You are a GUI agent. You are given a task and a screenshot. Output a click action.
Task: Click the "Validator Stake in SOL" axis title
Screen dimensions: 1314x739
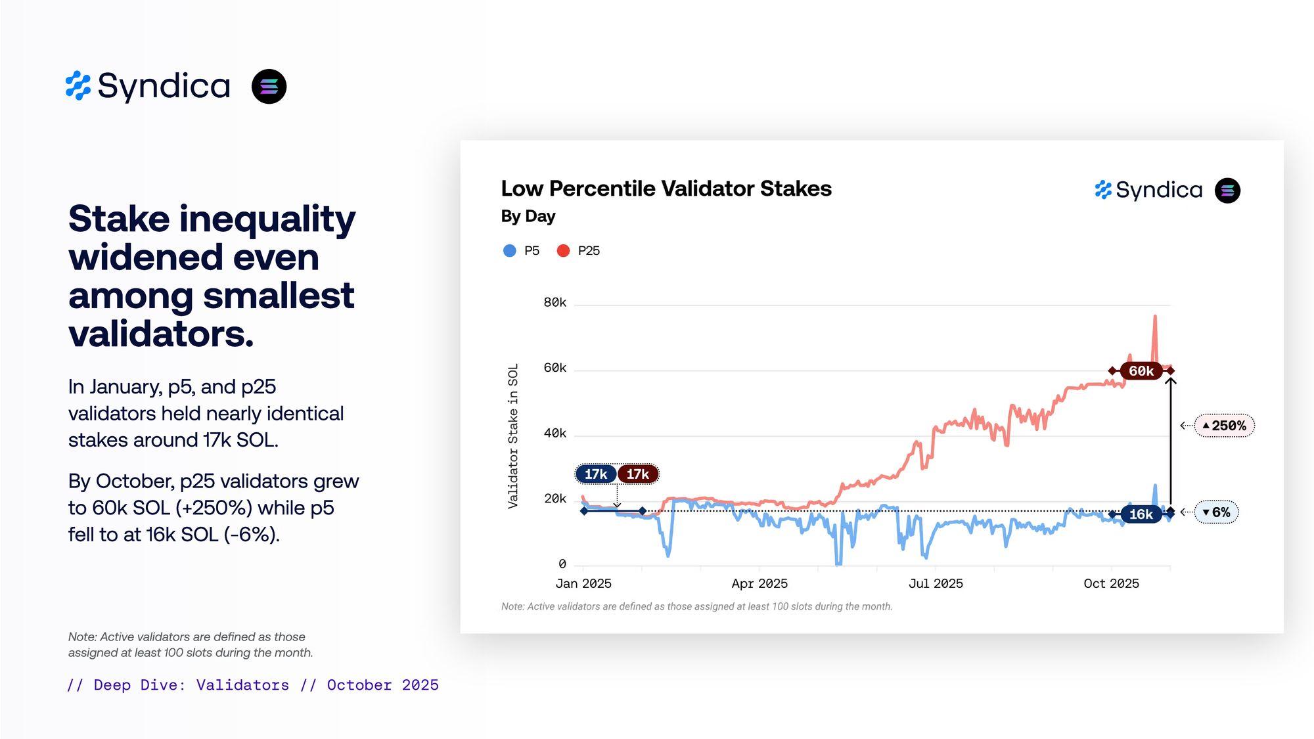click(x=513, y=436)
